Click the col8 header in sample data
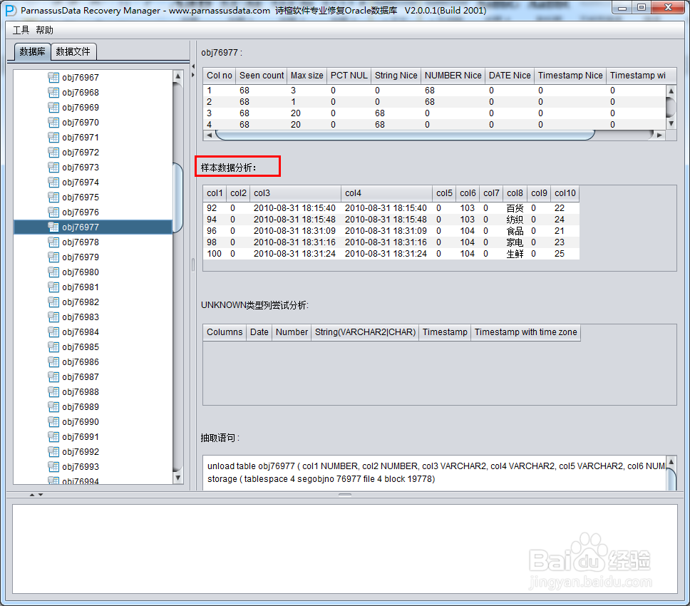The width and height of the screenshot is (690, 606). pyautogui.click(x=515, y=193)
